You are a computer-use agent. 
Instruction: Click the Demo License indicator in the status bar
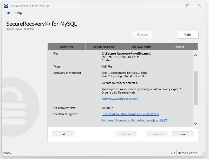pyautogui.click(x=188, y=153)
